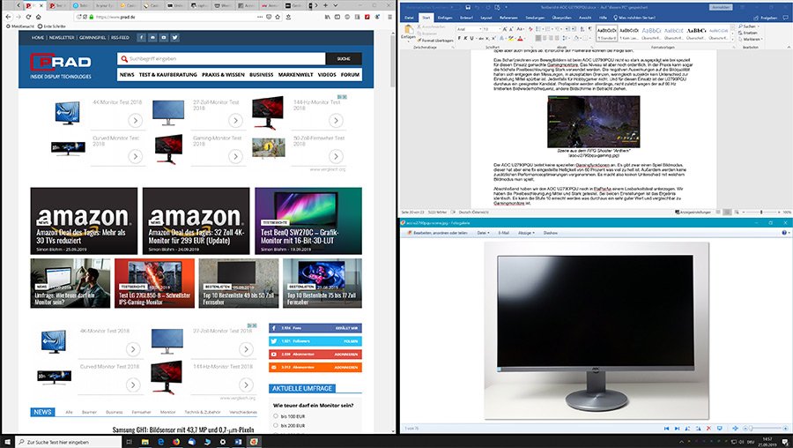793x448 pixels.
Task: Save document in Word quick access toolbar
Action: pos(469,7)
